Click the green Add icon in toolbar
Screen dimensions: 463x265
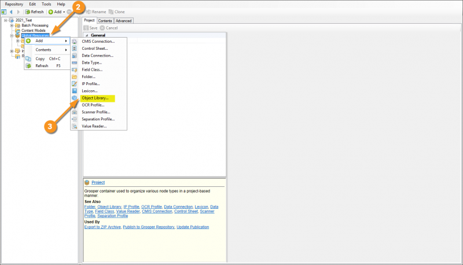tap(51, 12)
